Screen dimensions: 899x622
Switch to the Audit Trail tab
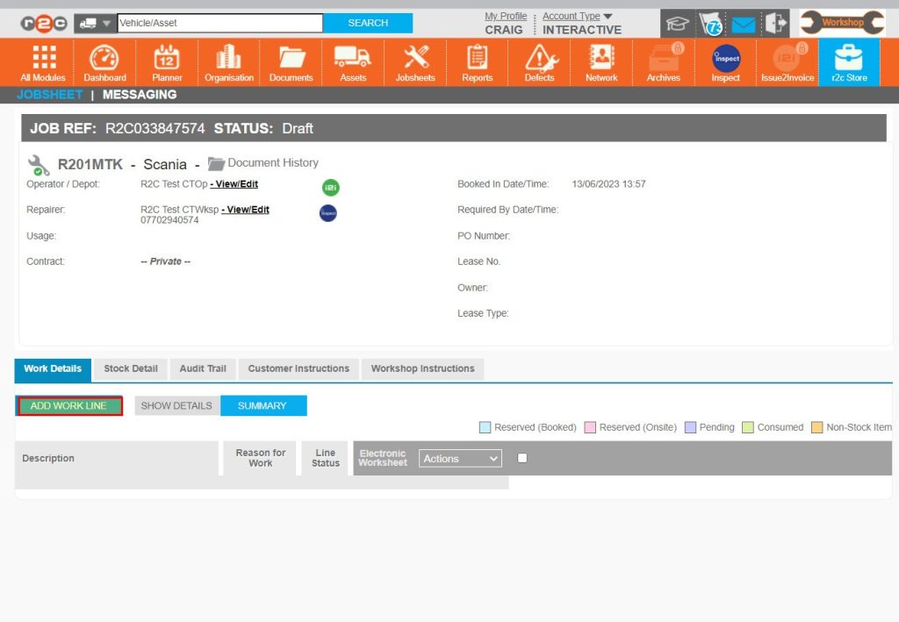coord(203,368)
